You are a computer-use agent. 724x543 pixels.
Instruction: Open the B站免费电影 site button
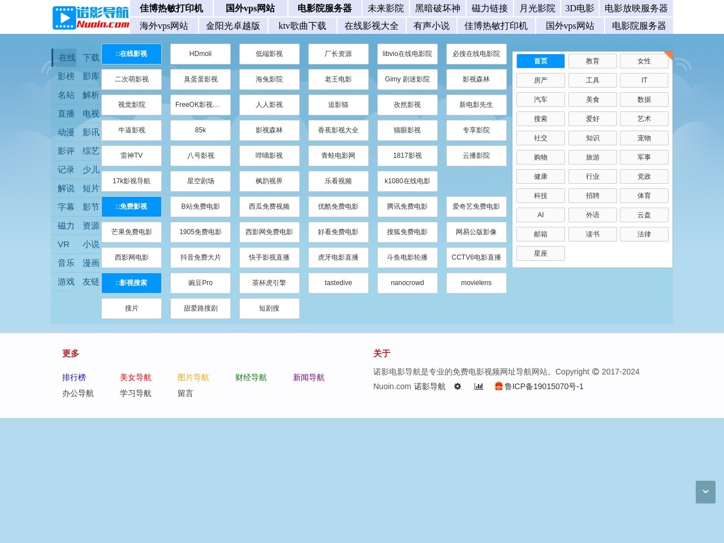coord(200,206)
